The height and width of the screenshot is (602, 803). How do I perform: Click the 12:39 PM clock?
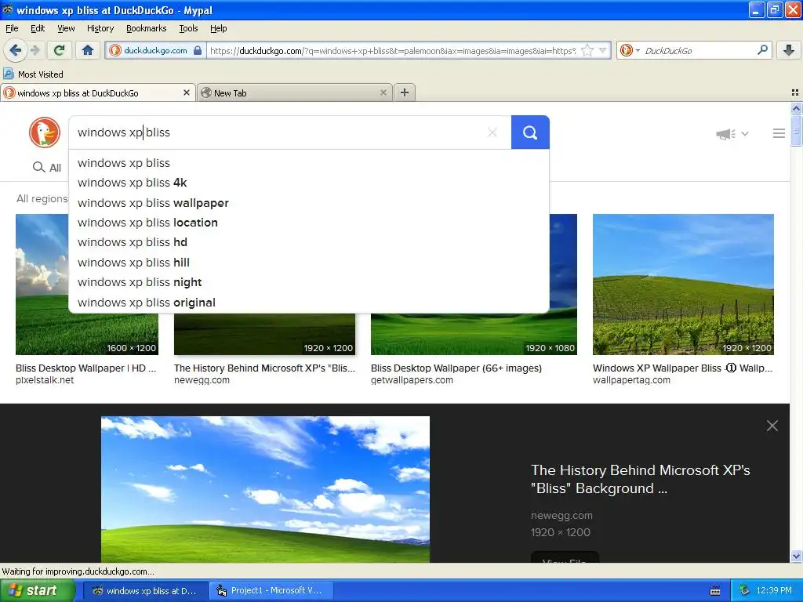tap(774, 591)
